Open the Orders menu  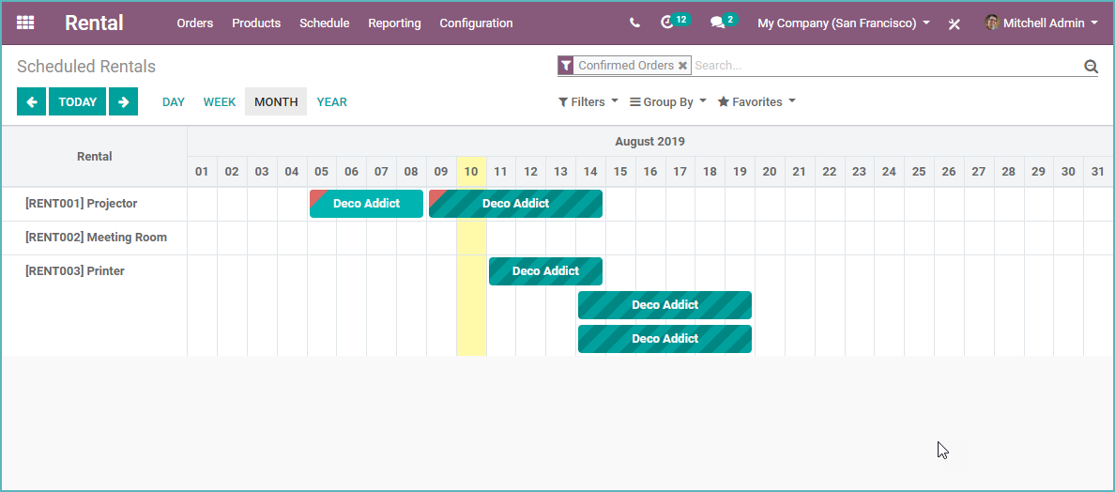click(195, 23)
